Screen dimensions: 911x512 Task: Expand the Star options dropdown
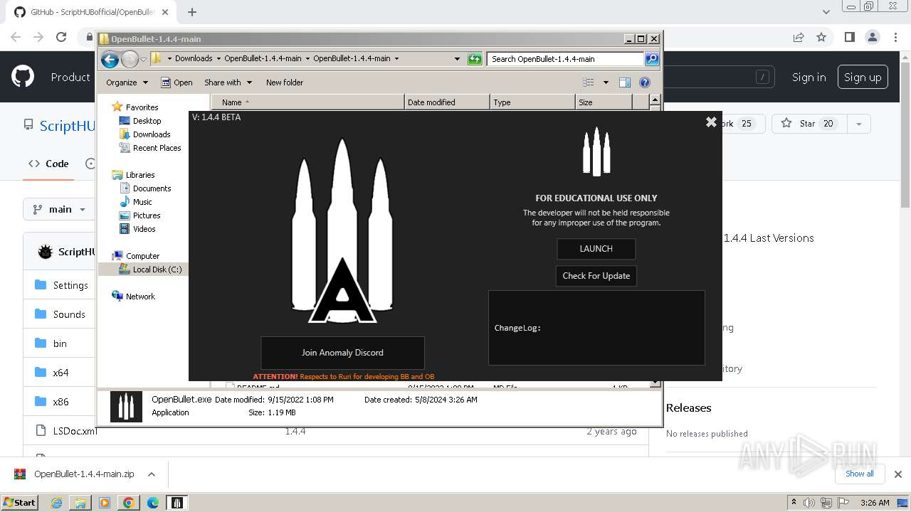click(858, 124)
